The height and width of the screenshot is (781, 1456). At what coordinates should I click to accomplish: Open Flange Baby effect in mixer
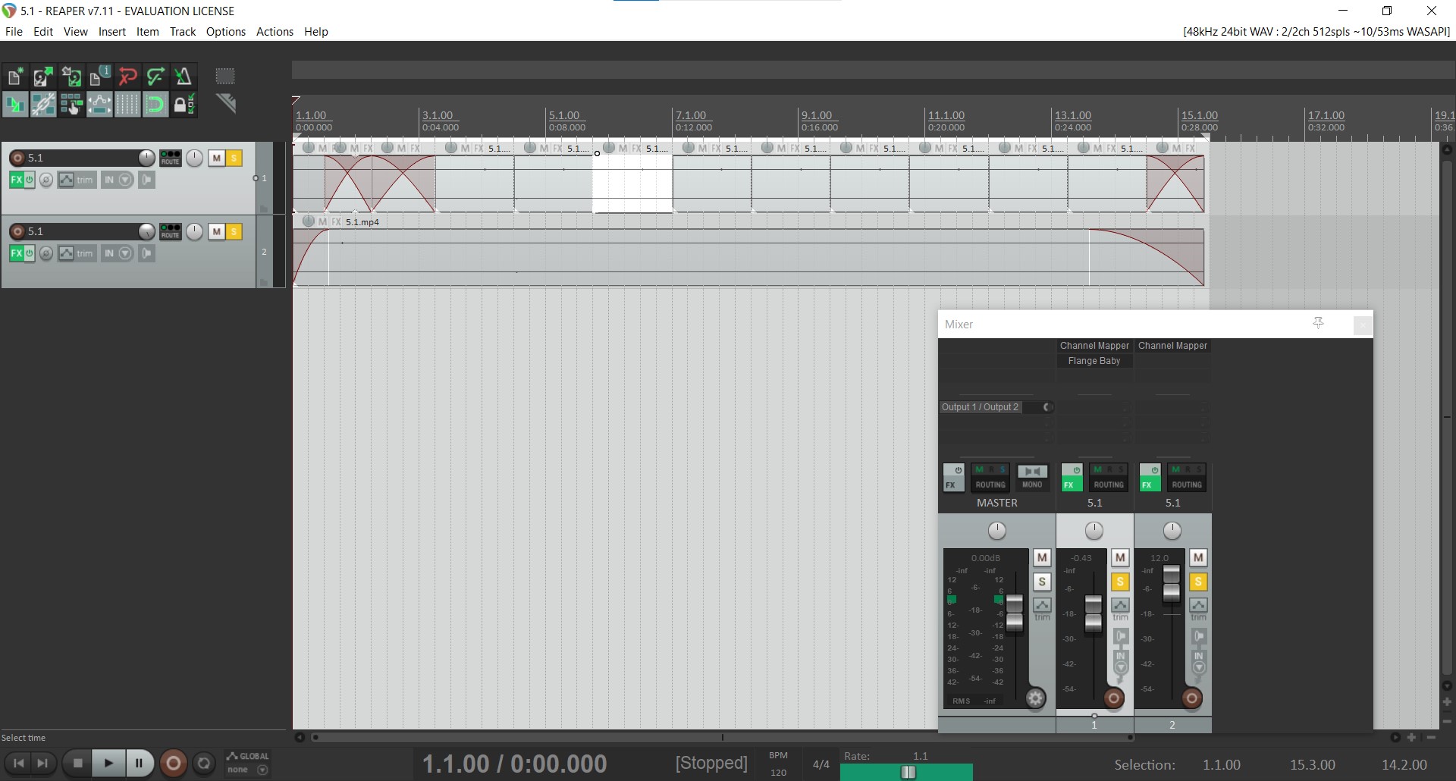point(1094,361)
